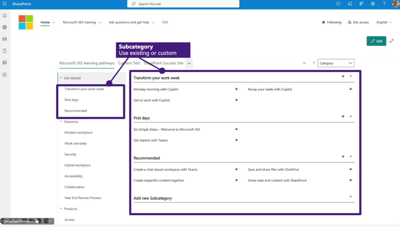The image size is (400, 227).
Task: Open ellipsis menu next to Category help
Action: click(304, 63)
